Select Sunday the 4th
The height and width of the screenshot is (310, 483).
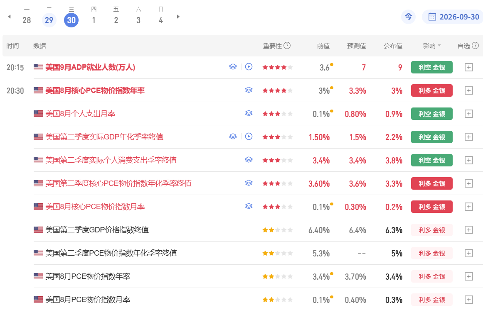click(160, 20)
